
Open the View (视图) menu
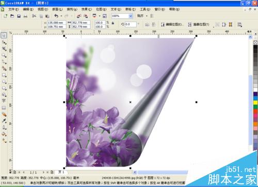43,9
